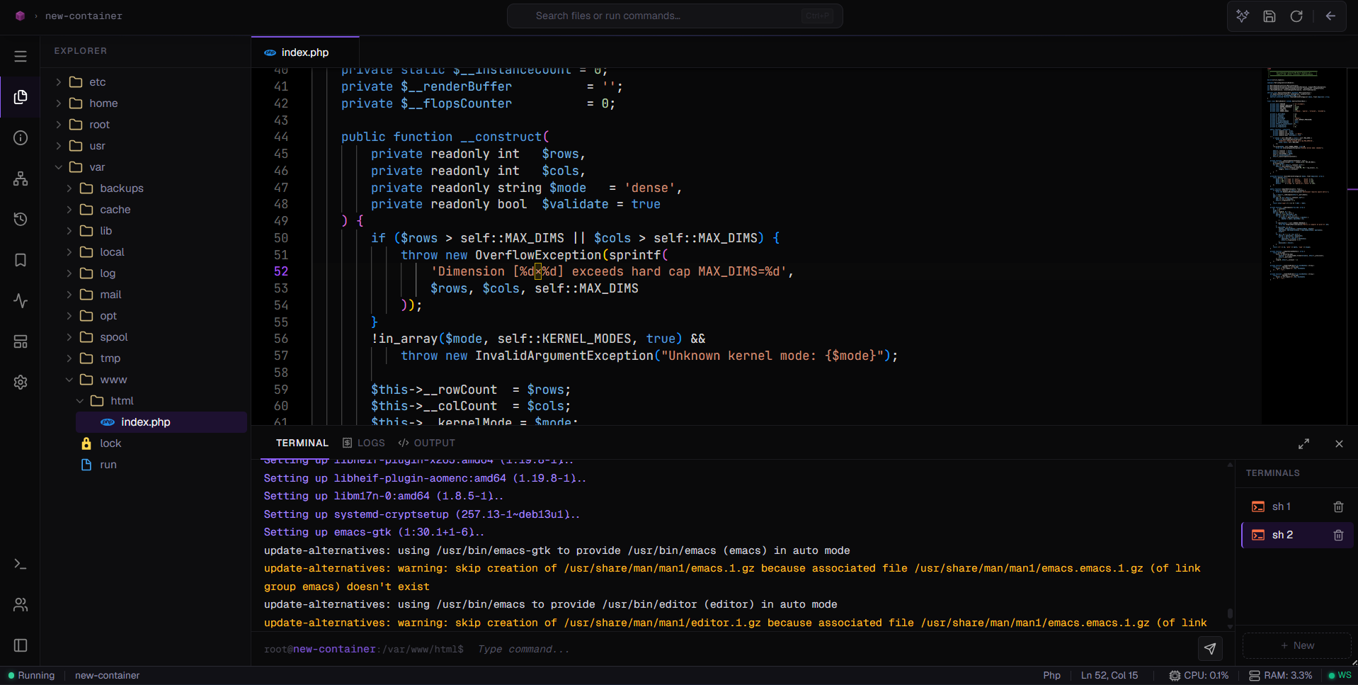Click the AI sparkle icon in the top toolbar
This screenshot has width=1358, height=685.
(x=1243, y=16)
